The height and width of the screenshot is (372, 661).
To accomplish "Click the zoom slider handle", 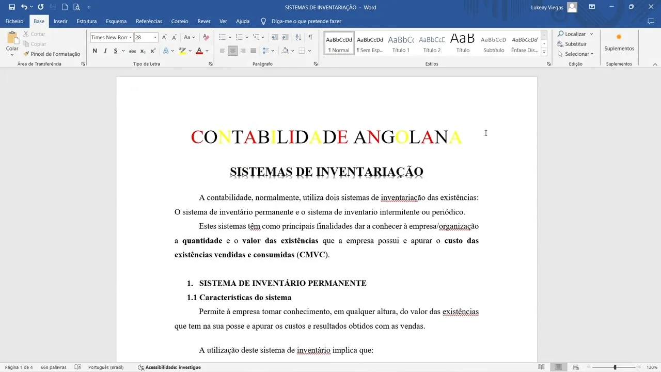I will (615, 367).
